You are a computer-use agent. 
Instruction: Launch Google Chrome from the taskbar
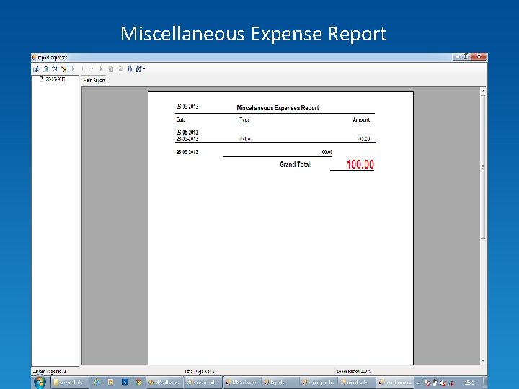(138, 383)
